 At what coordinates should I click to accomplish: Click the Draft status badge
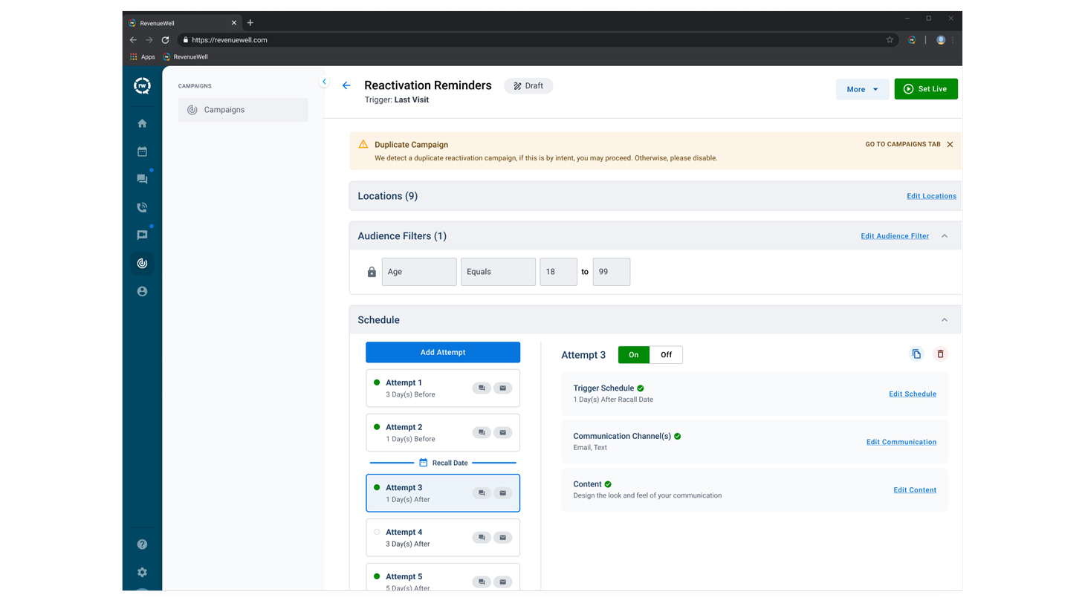pos(528,86)
